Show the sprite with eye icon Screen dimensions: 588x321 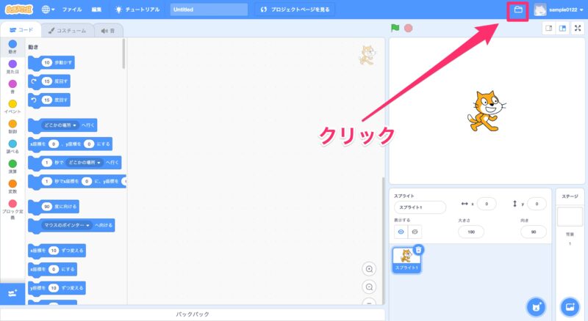point(401,232)
